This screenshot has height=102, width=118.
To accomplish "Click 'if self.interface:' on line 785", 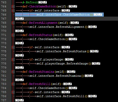I will [45, 92].
